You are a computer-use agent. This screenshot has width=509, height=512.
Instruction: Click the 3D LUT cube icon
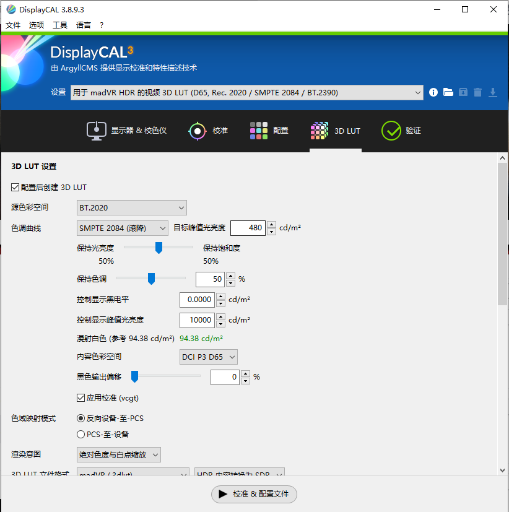pos(320,131)
